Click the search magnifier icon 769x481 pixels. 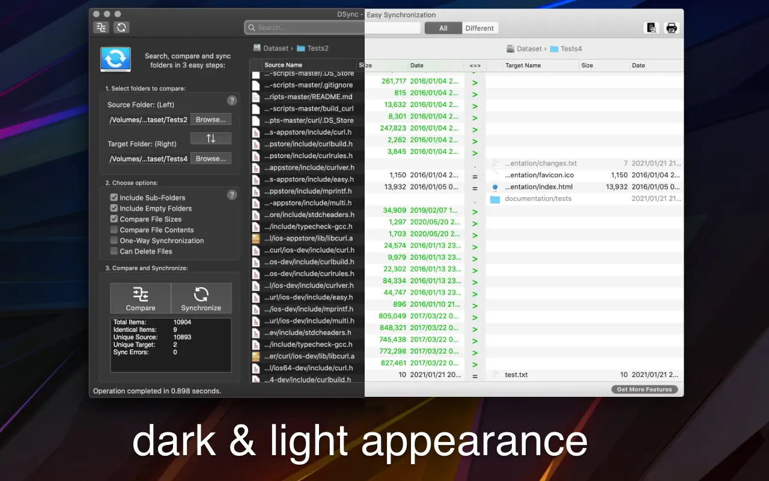coord(252,28)
